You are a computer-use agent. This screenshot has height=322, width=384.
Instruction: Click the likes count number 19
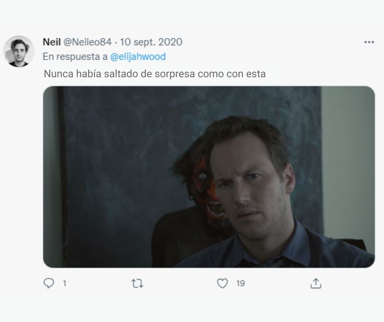(x=241, y=284)
